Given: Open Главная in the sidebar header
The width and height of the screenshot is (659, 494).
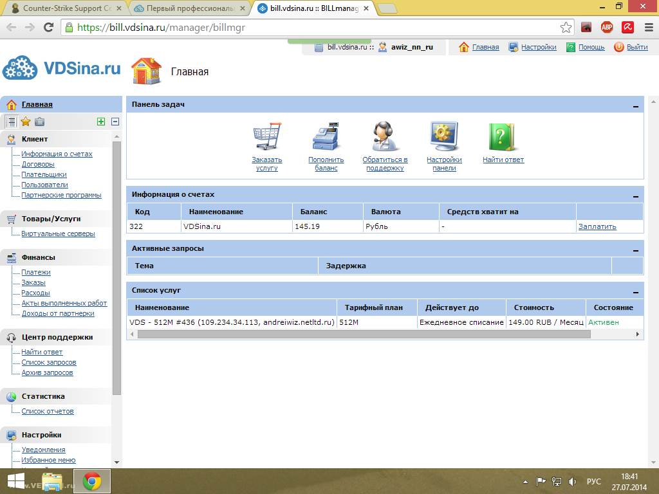Looking at the screenshot, I should tap(37, 105).
